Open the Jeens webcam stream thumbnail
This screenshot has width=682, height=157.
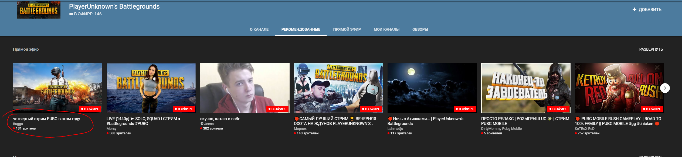tap(245, 88)
